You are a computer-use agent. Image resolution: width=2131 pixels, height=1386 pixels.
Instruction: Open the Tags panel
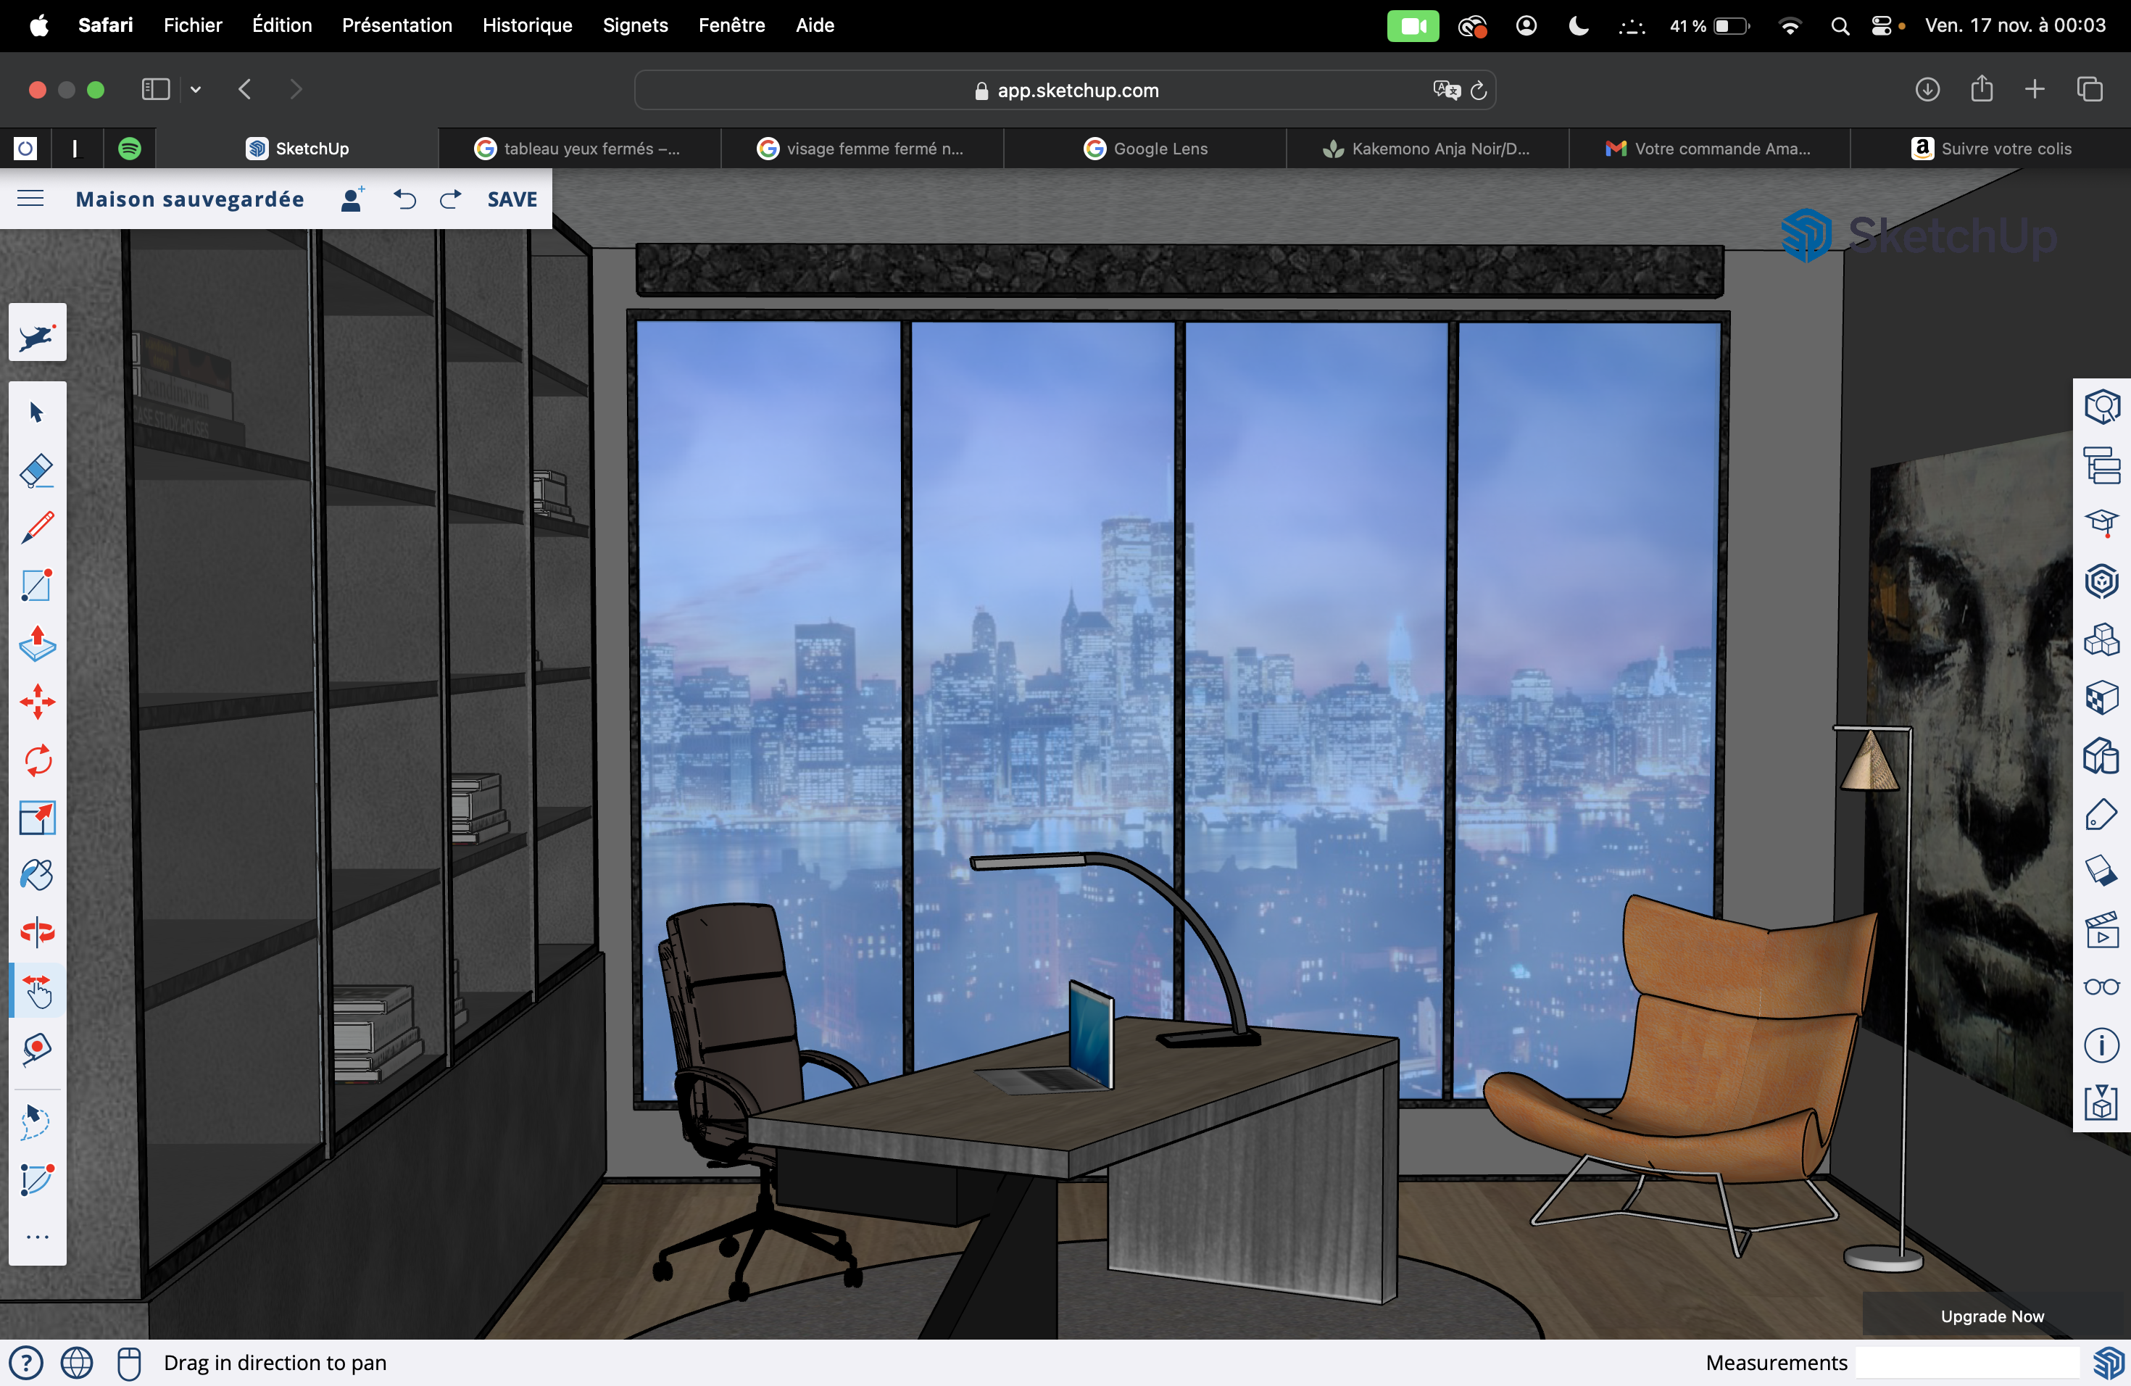click(2101, 815)
